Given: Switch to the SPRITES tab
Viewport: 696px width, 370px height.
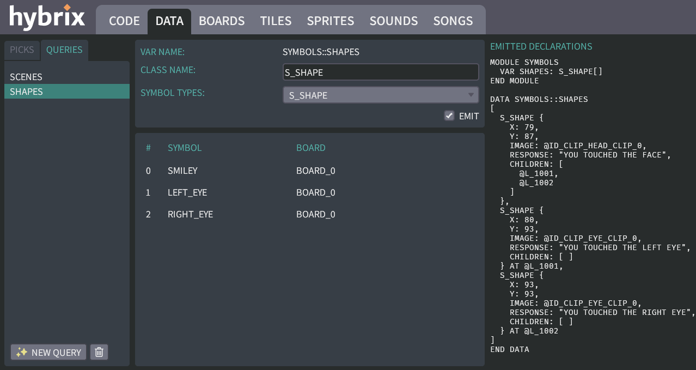Looking at the screenshot, I should pyautogui.click(x=331, y=21).
